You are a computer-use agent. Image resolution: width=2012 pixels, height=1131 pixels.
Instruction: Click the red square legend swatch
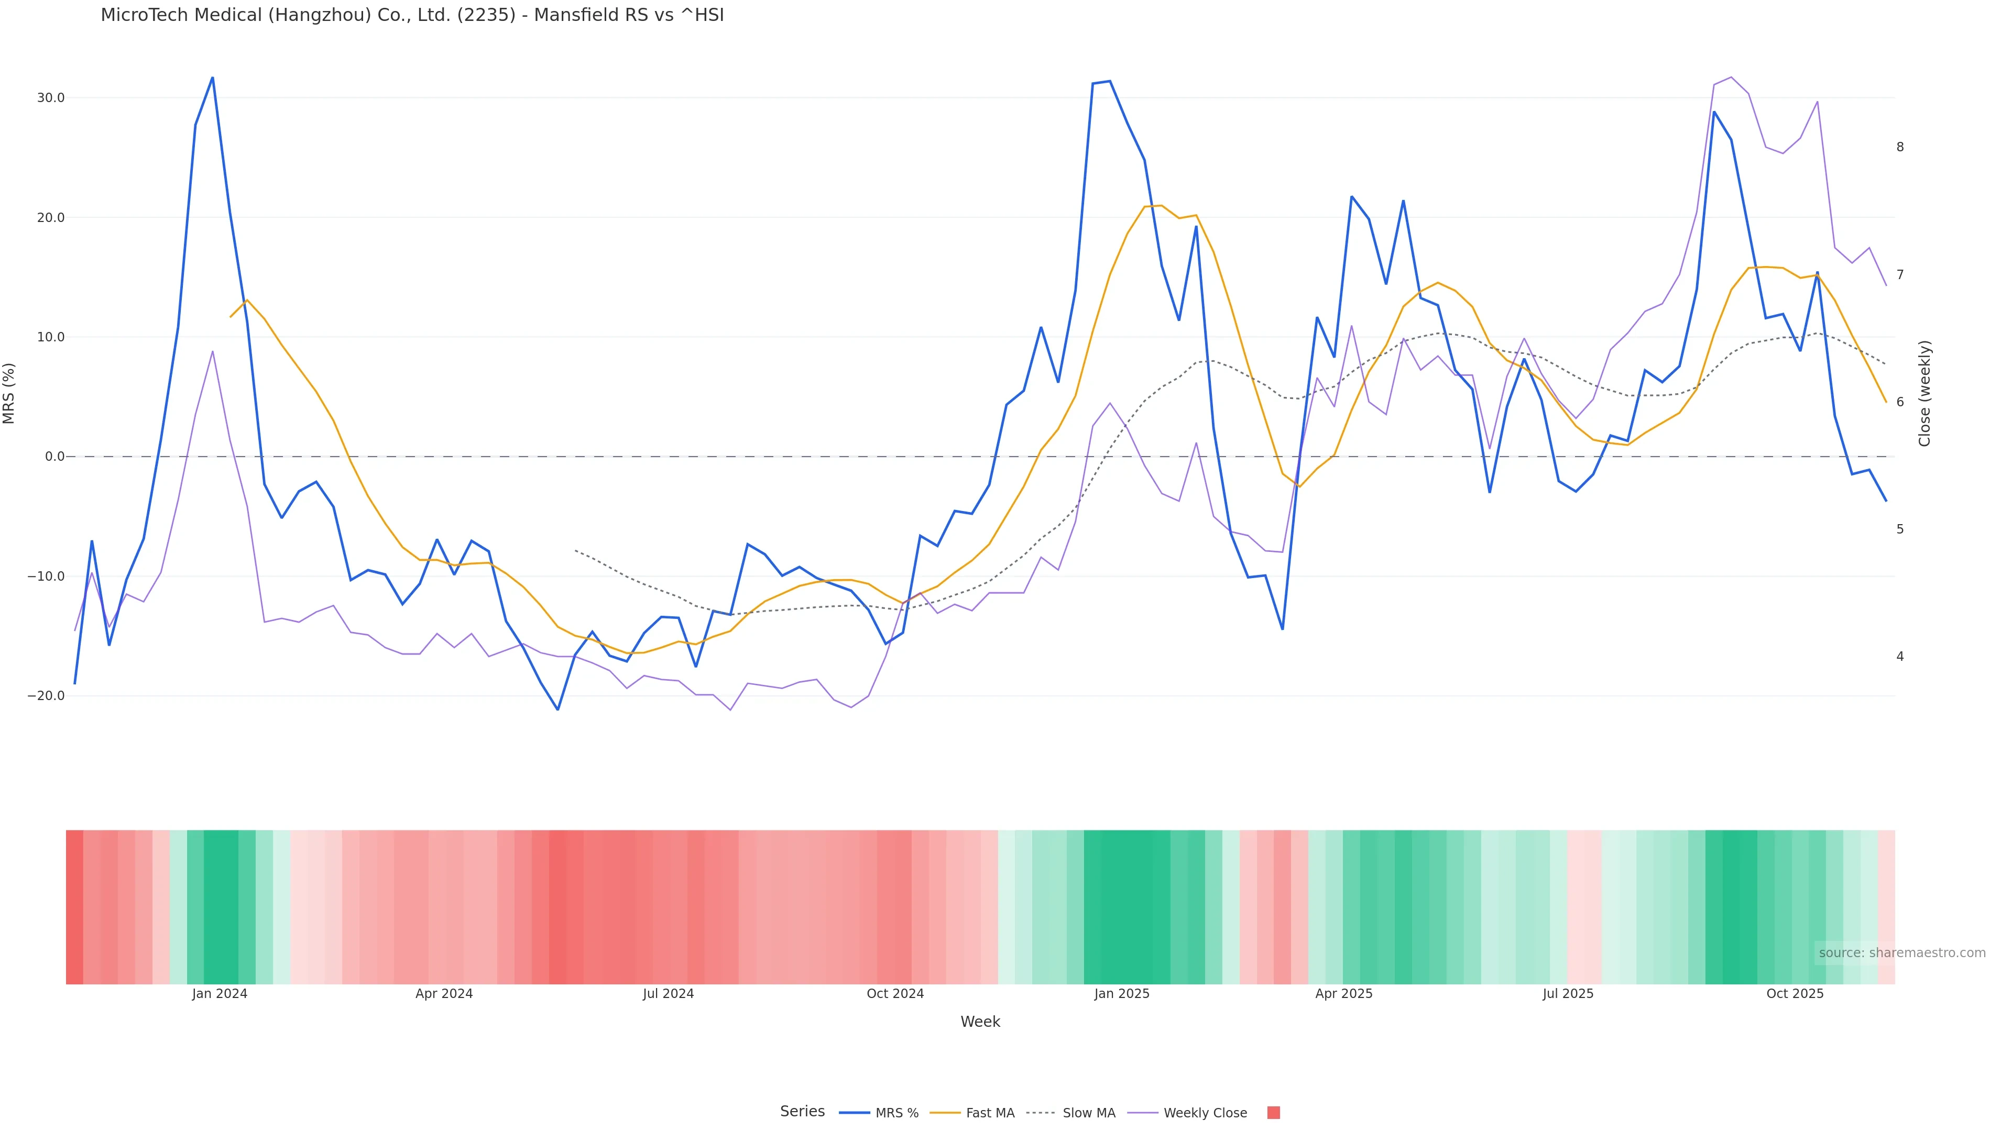pos(1273,1113)
